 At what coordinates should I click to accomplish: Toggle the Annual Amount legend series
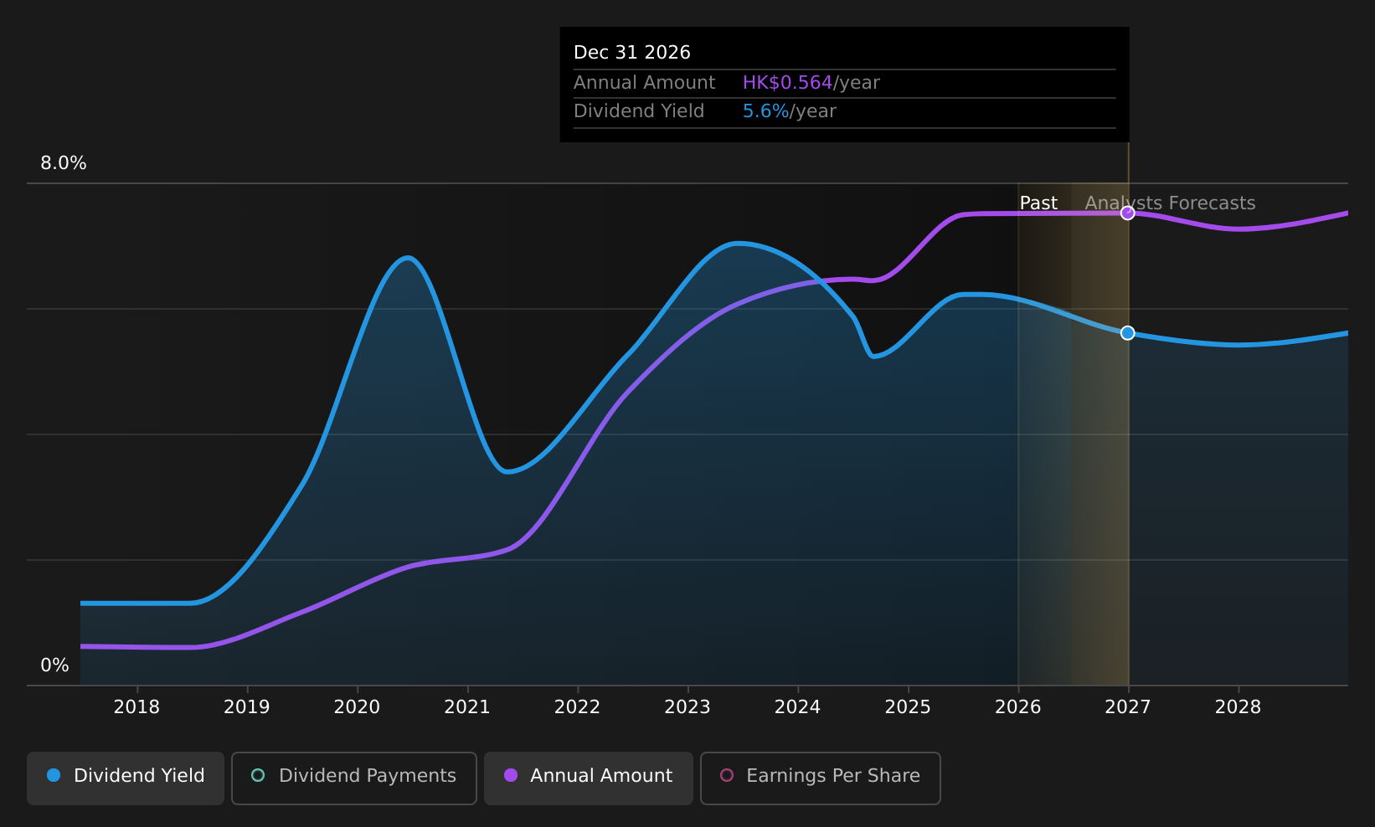click(589, 778)
